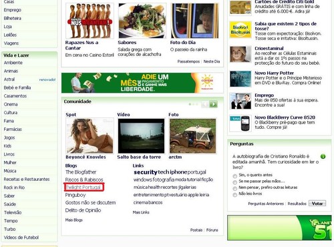Click the Bisolvon Bisoltussin yellow logo

pos(240,29)
